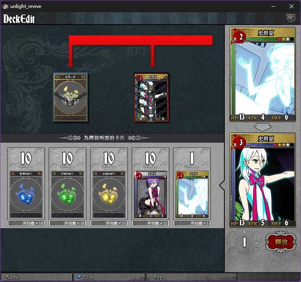The width and height of the screenshot is (301, 282).
Task: Minimize the unlight_revive window
Action: [x=273, y=6]
